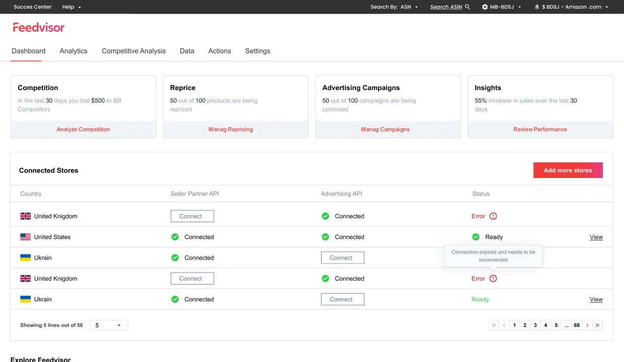Click the Review Performance link
Screen dimensions: 624x362
point(540,129)
